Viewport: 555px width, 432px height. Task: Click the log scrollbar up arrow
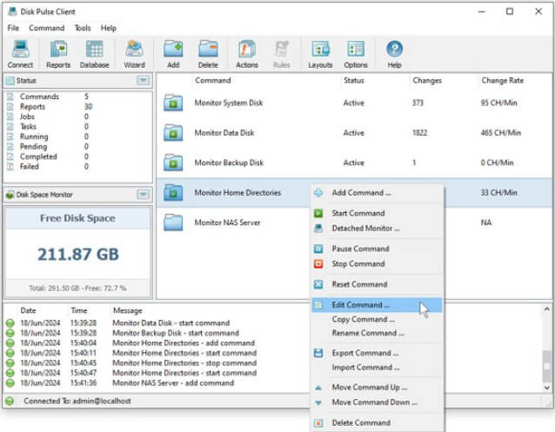[x=546, y=309]
